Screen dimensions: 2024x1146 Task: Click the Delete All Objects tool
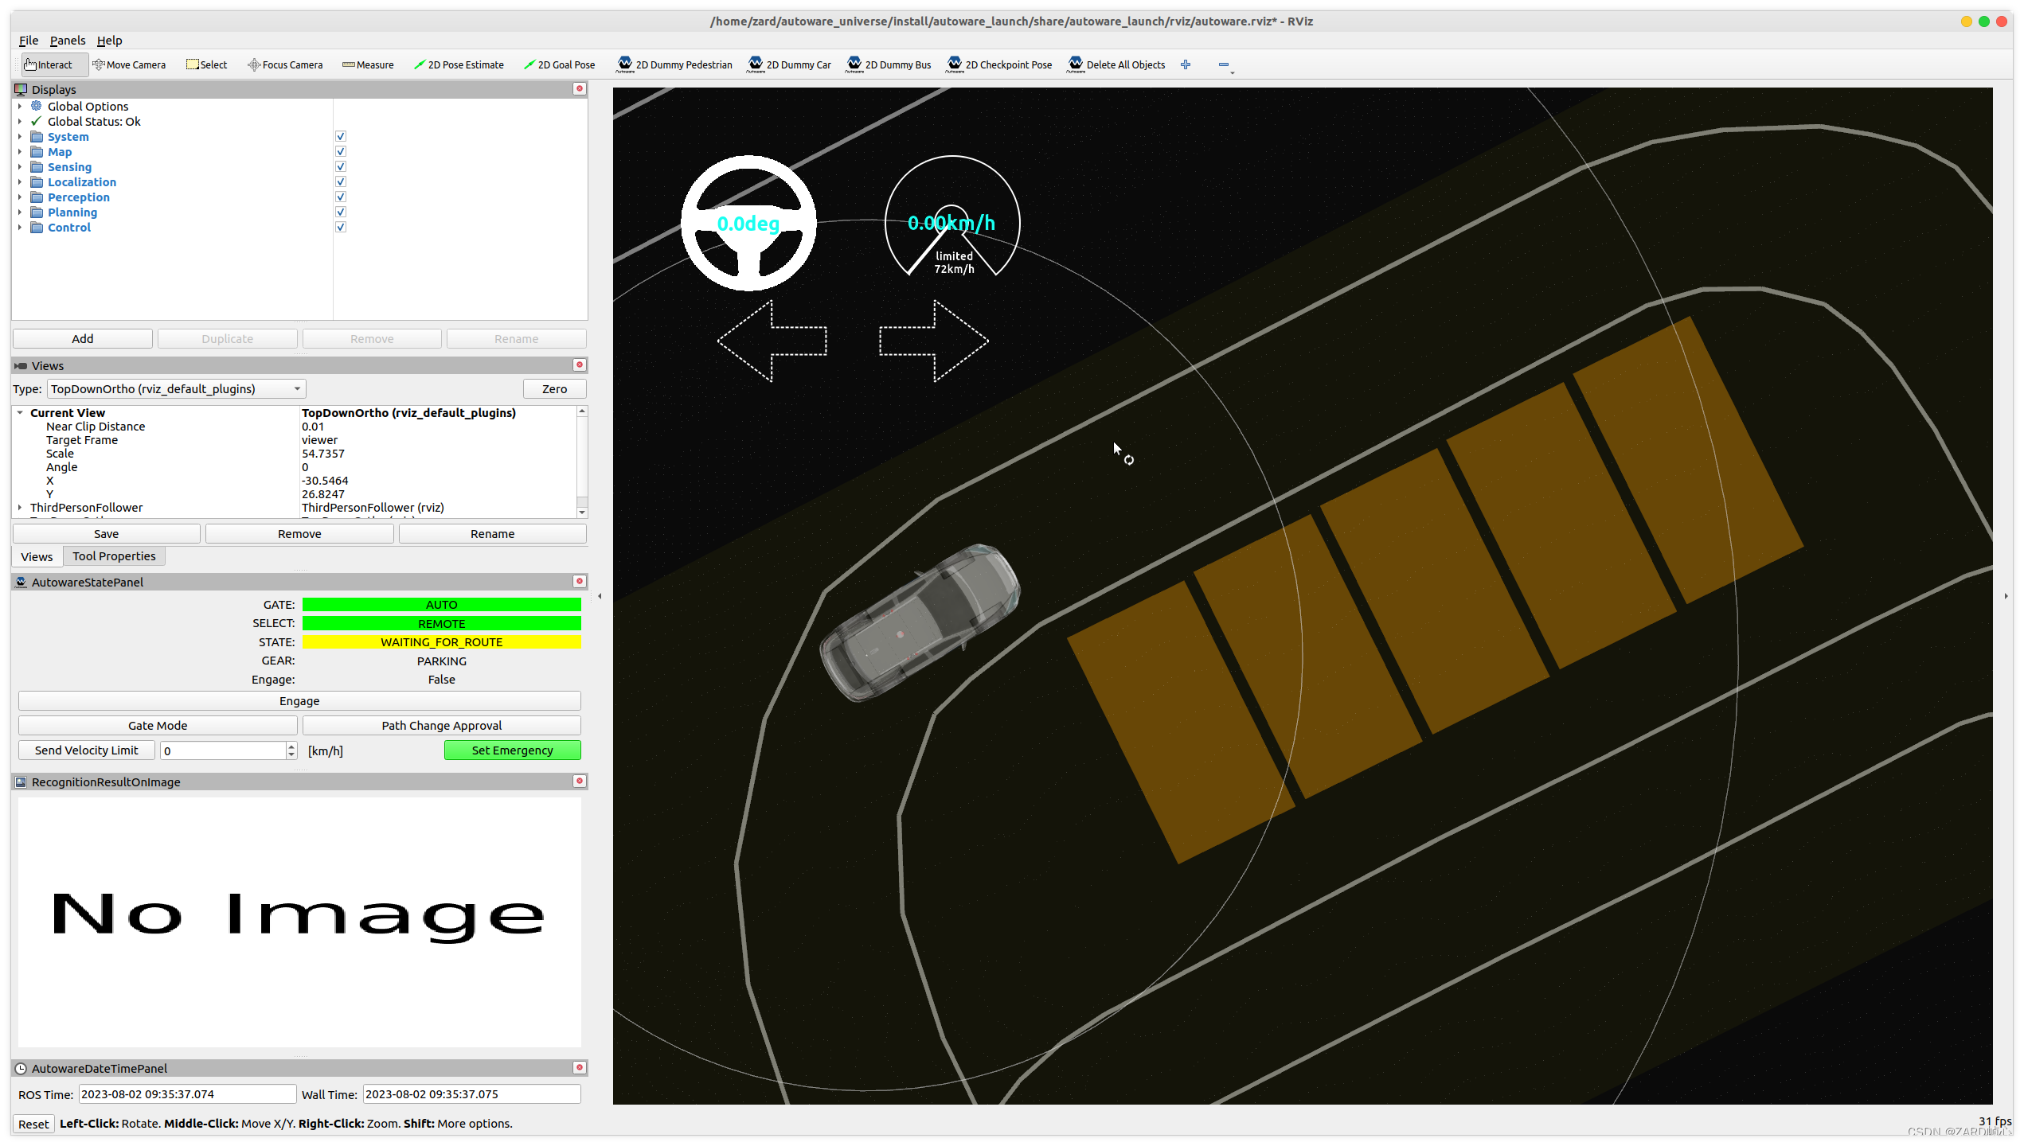(1116, 64)
